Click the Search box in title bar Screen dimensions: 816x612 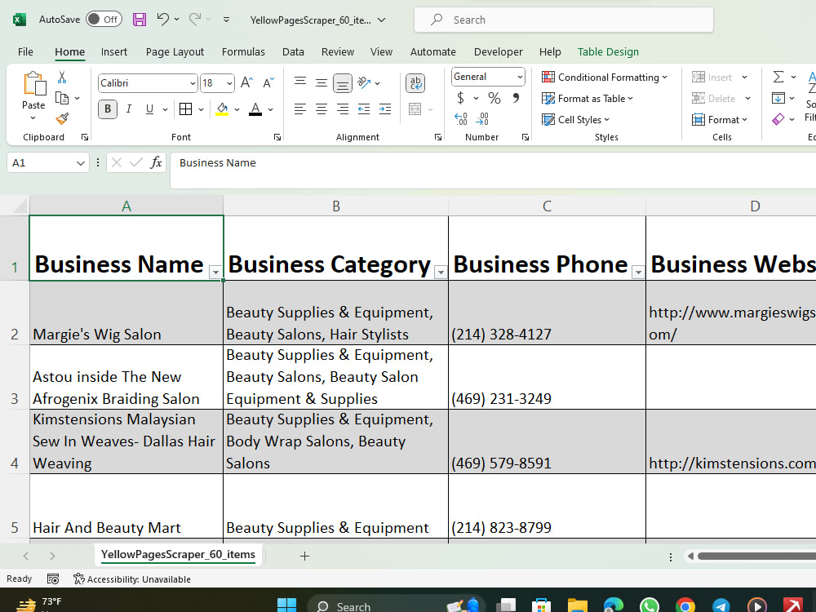click(x=564, y=20)
